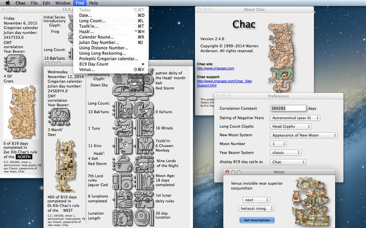Open the File menu
366x228 pixels.
(x=34, y=3)
